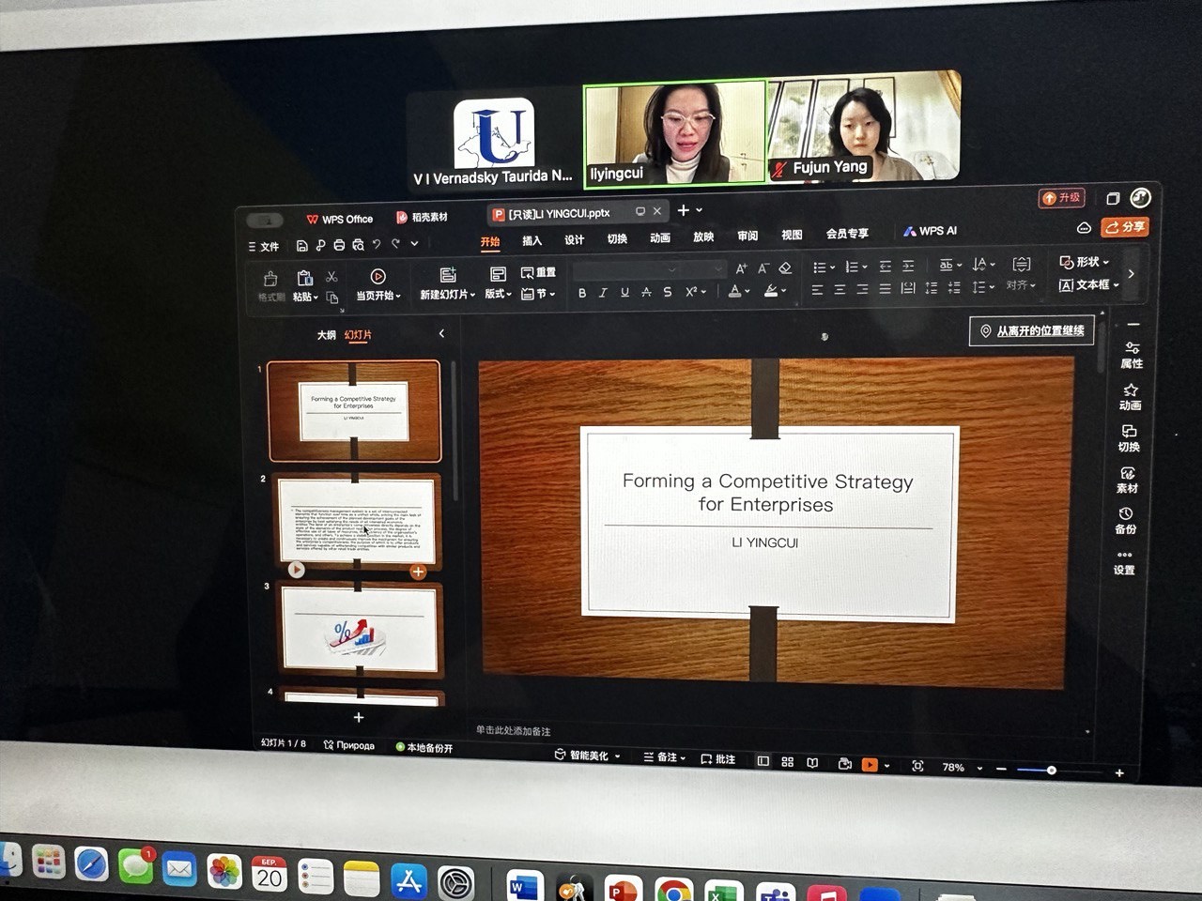Viewport: 1202px width, 901px height.
Task: Open the font color dropdown arrow
Action: (x=747, y=292)
